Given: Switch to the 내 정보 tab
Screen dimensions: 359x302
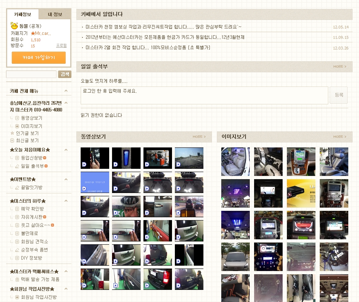Looking at the screenshot, I should tap(55, 14).
